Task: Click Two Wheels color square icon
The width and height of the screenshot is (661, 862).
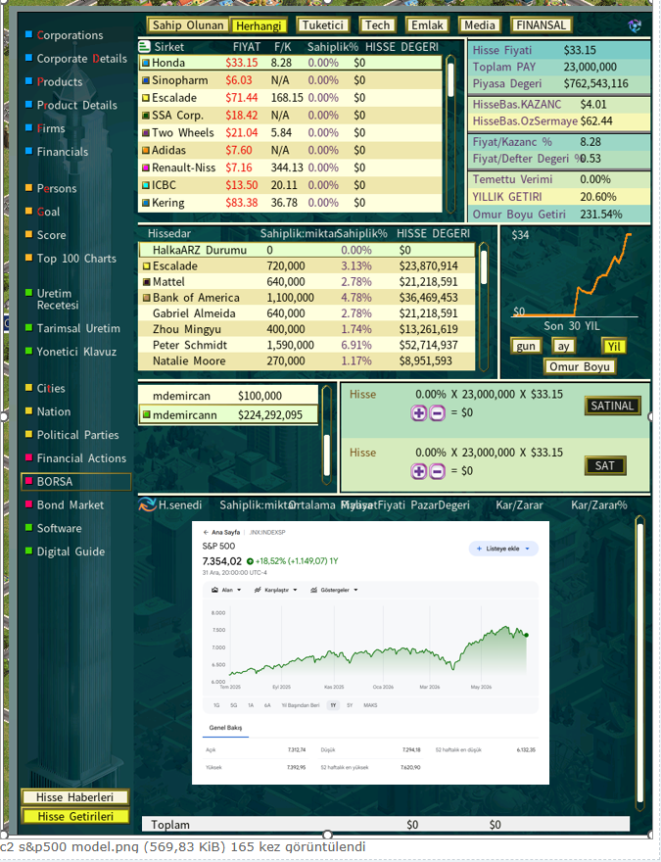Action: (146, 133)
